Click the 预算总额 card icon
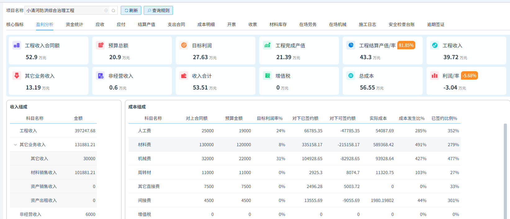Viewport: 510px width, 219px height. (101, 45)
